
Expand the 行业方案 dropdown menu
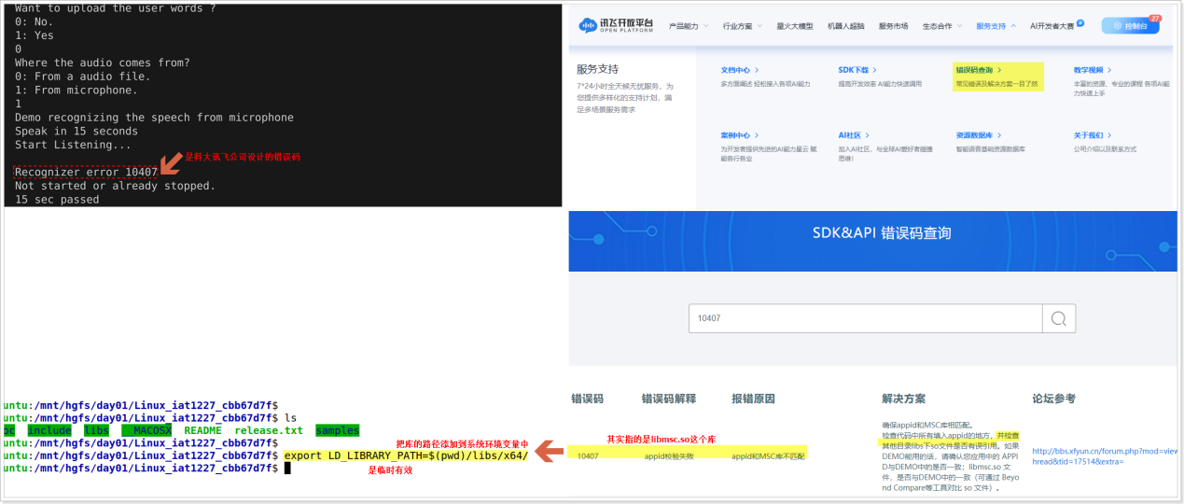pos(742,26)
